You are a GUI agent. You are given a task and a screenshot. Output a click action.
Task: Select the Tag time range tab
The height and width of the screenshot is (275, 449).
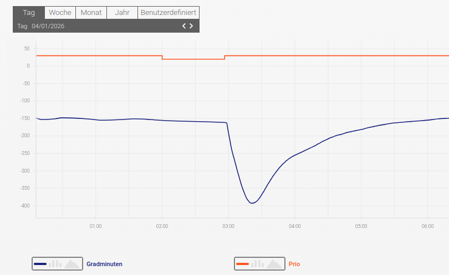[x=29, y=13]
